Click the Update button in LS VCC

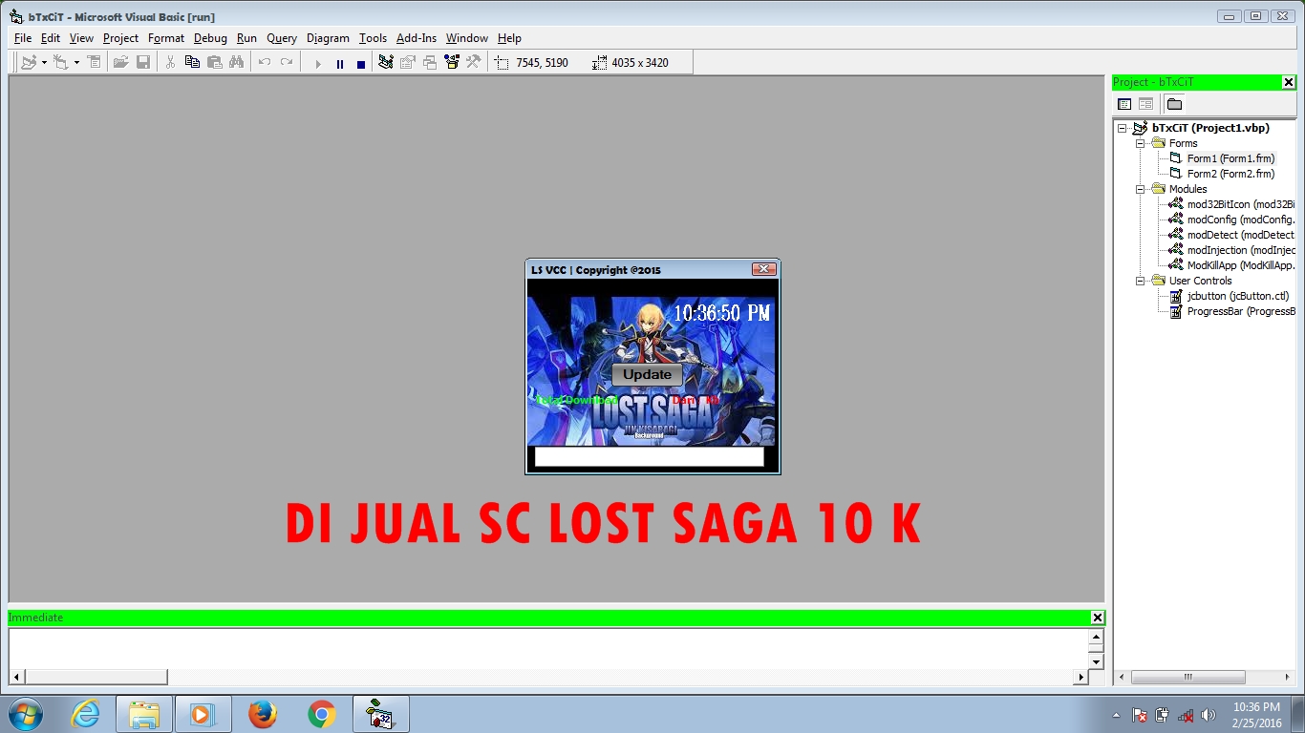tap(647, 375)
